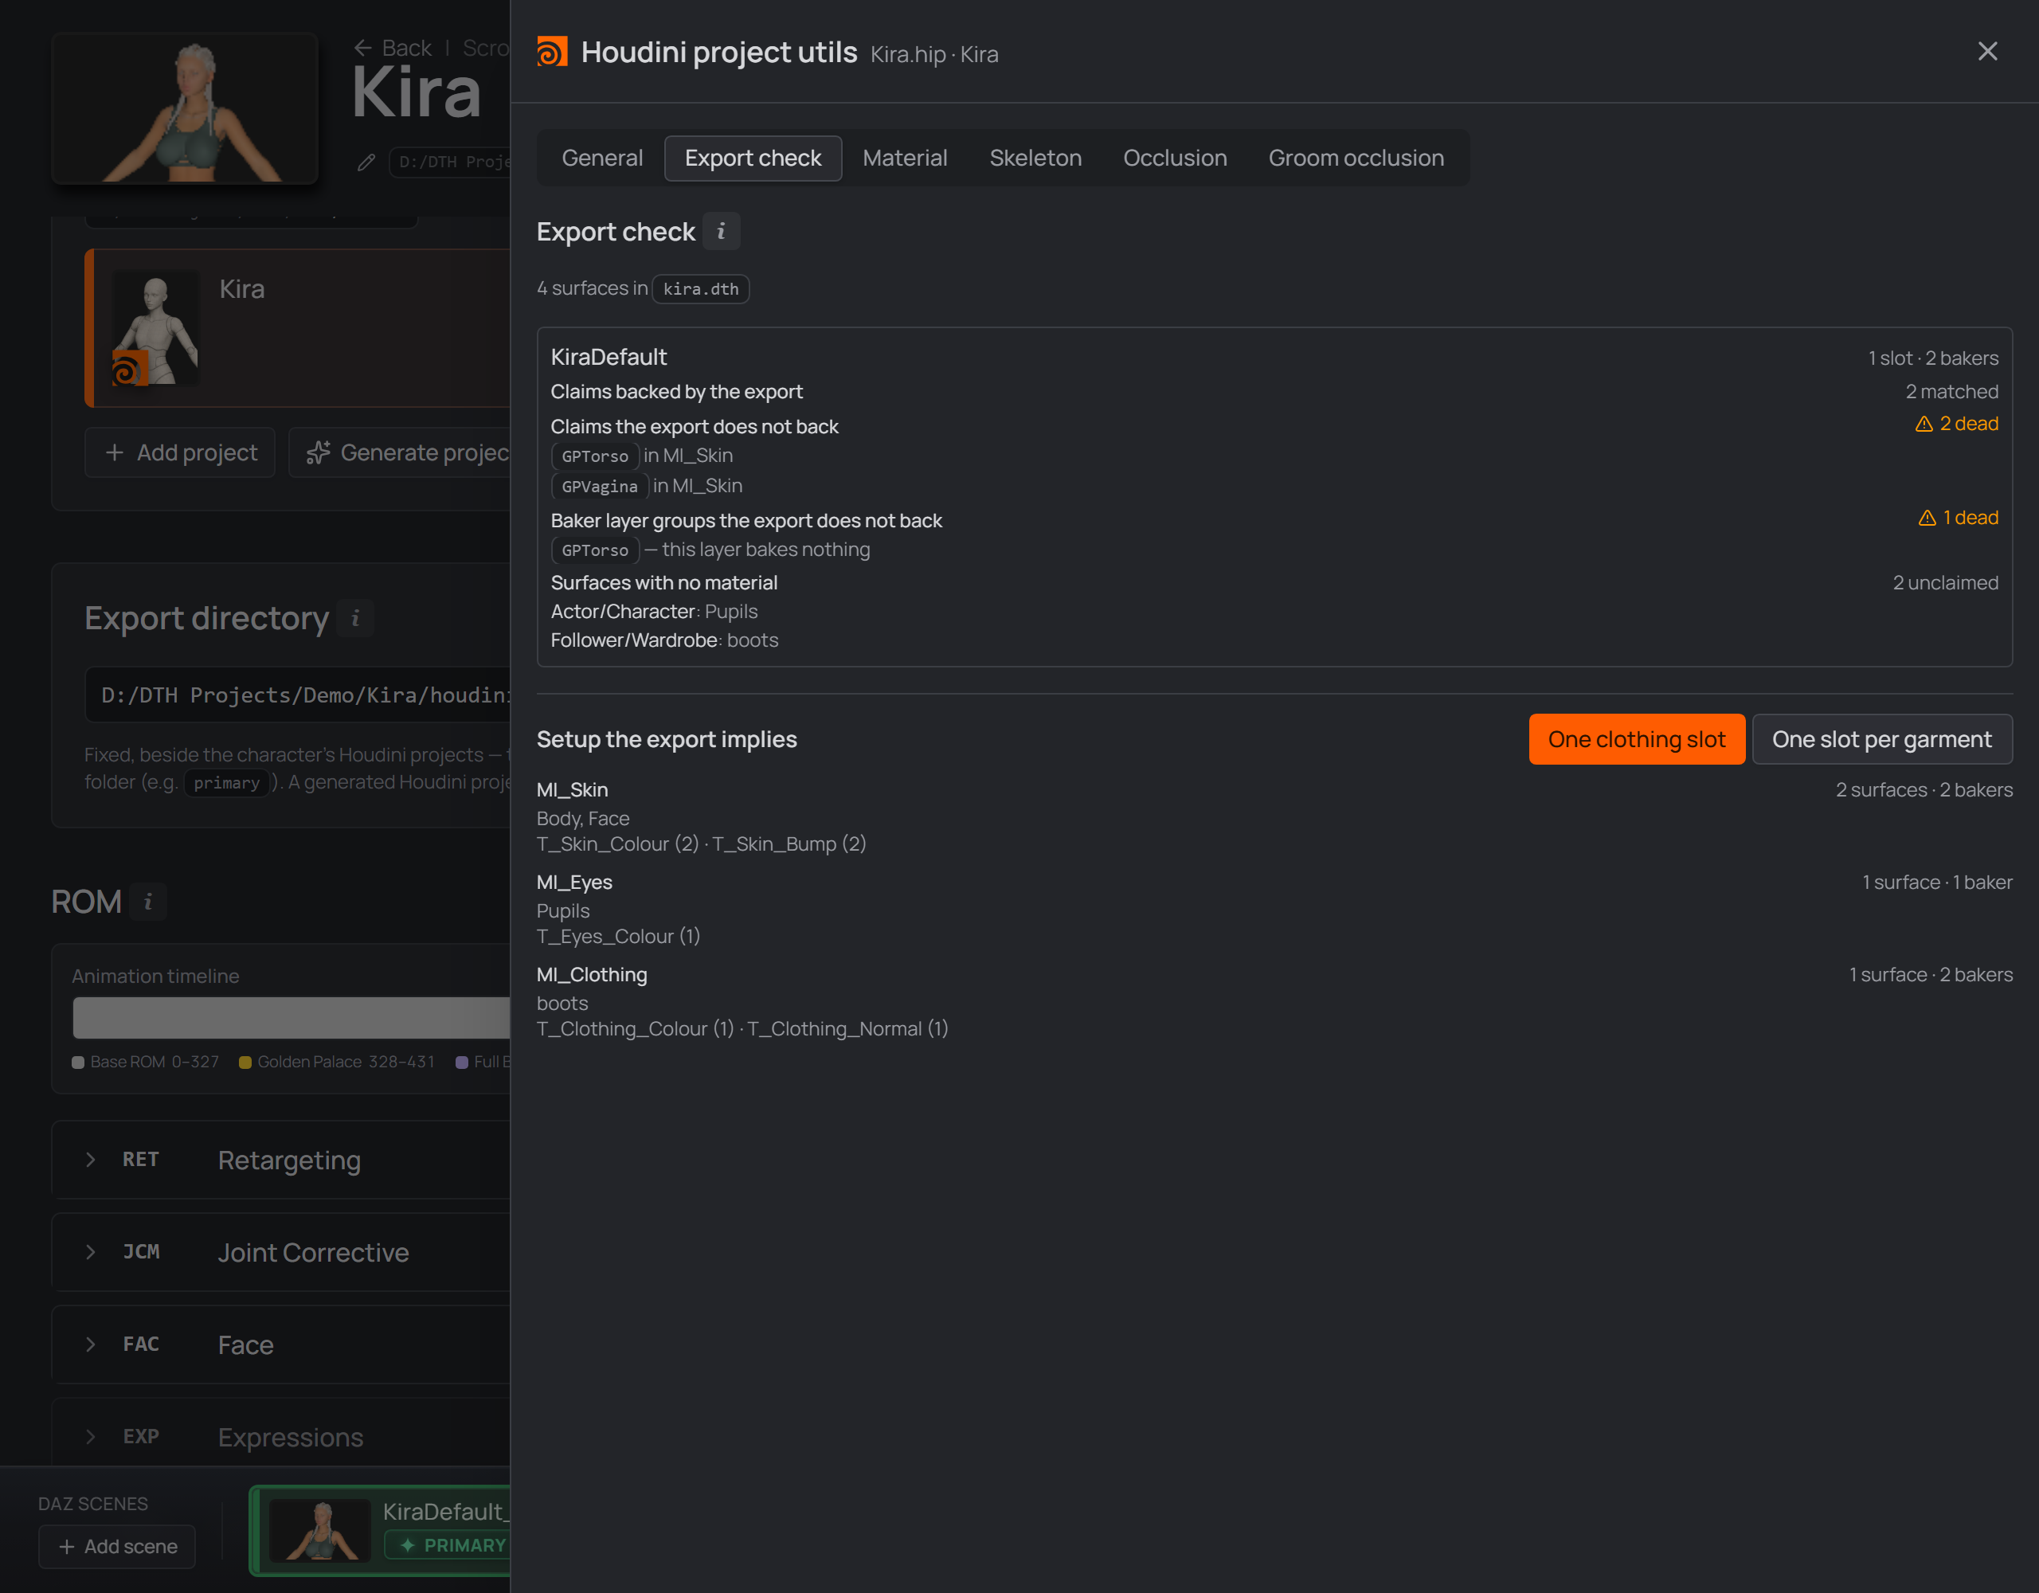Open the Export directory info icon
Viewport: 2039px width, 1593px height.
(x=354, y=618)
